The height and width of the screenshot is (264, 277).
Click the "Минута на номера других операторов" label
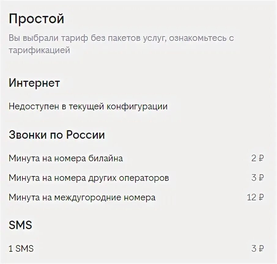(89, 178)
